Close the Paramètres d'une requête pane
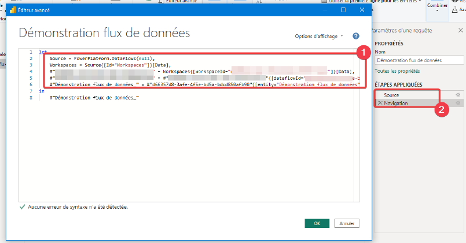This screenshot has width=466, height=243. (460, 30)
